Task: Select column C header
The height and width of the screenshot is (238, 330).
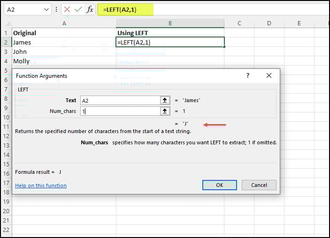Action: click(x=239, y=23)
